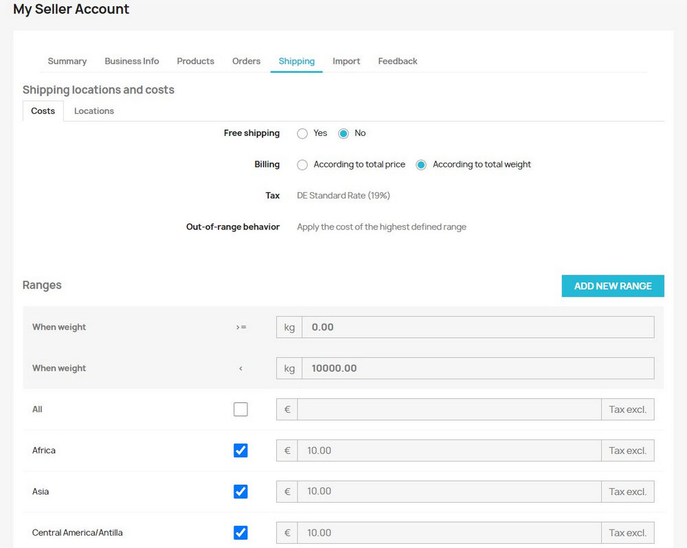Open the Summary tab
The height and width of the screenshot is (548, 687).
click(67, 61)
